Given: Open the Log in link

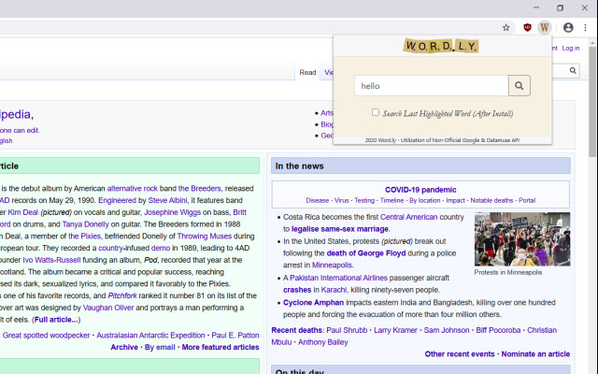Looking at the screenshot, I should [x=570, y=49].
